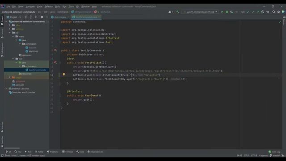Open the File menu

pyautogui.click(x=8, y=7)
